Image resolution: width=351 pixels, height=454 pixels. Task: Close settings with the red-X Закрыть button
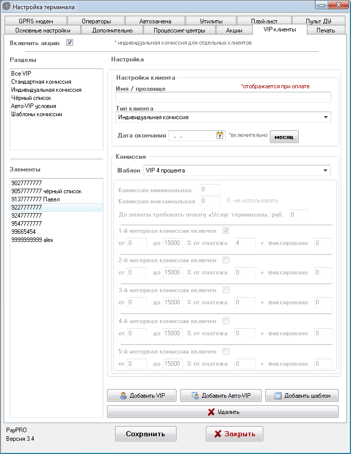tap(234, 434)
